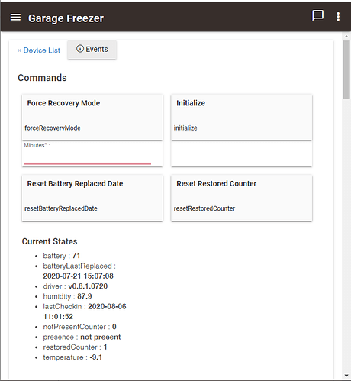Open the hamburger navigation menu

coord(15,18)
